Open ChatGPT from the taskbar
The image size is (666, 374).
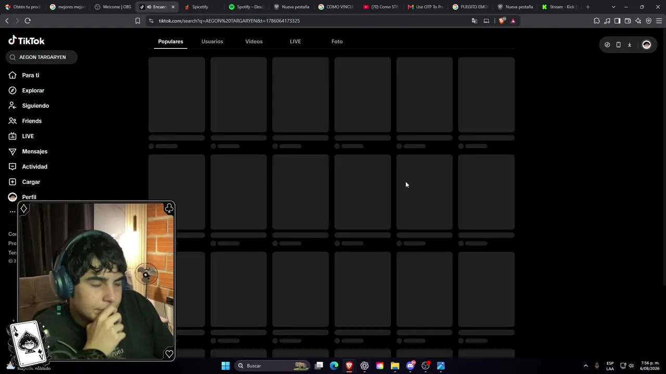[x=365, y=366]
